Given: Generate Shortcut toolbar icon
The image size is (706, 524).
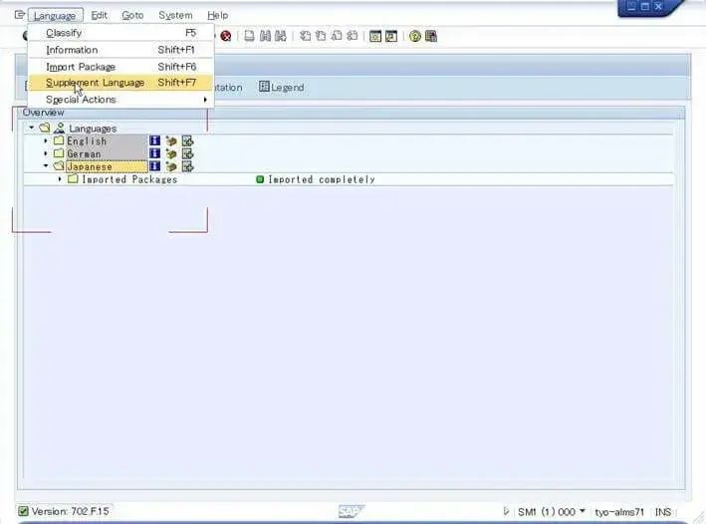Looking at the screenshot, I should (390, 36).
